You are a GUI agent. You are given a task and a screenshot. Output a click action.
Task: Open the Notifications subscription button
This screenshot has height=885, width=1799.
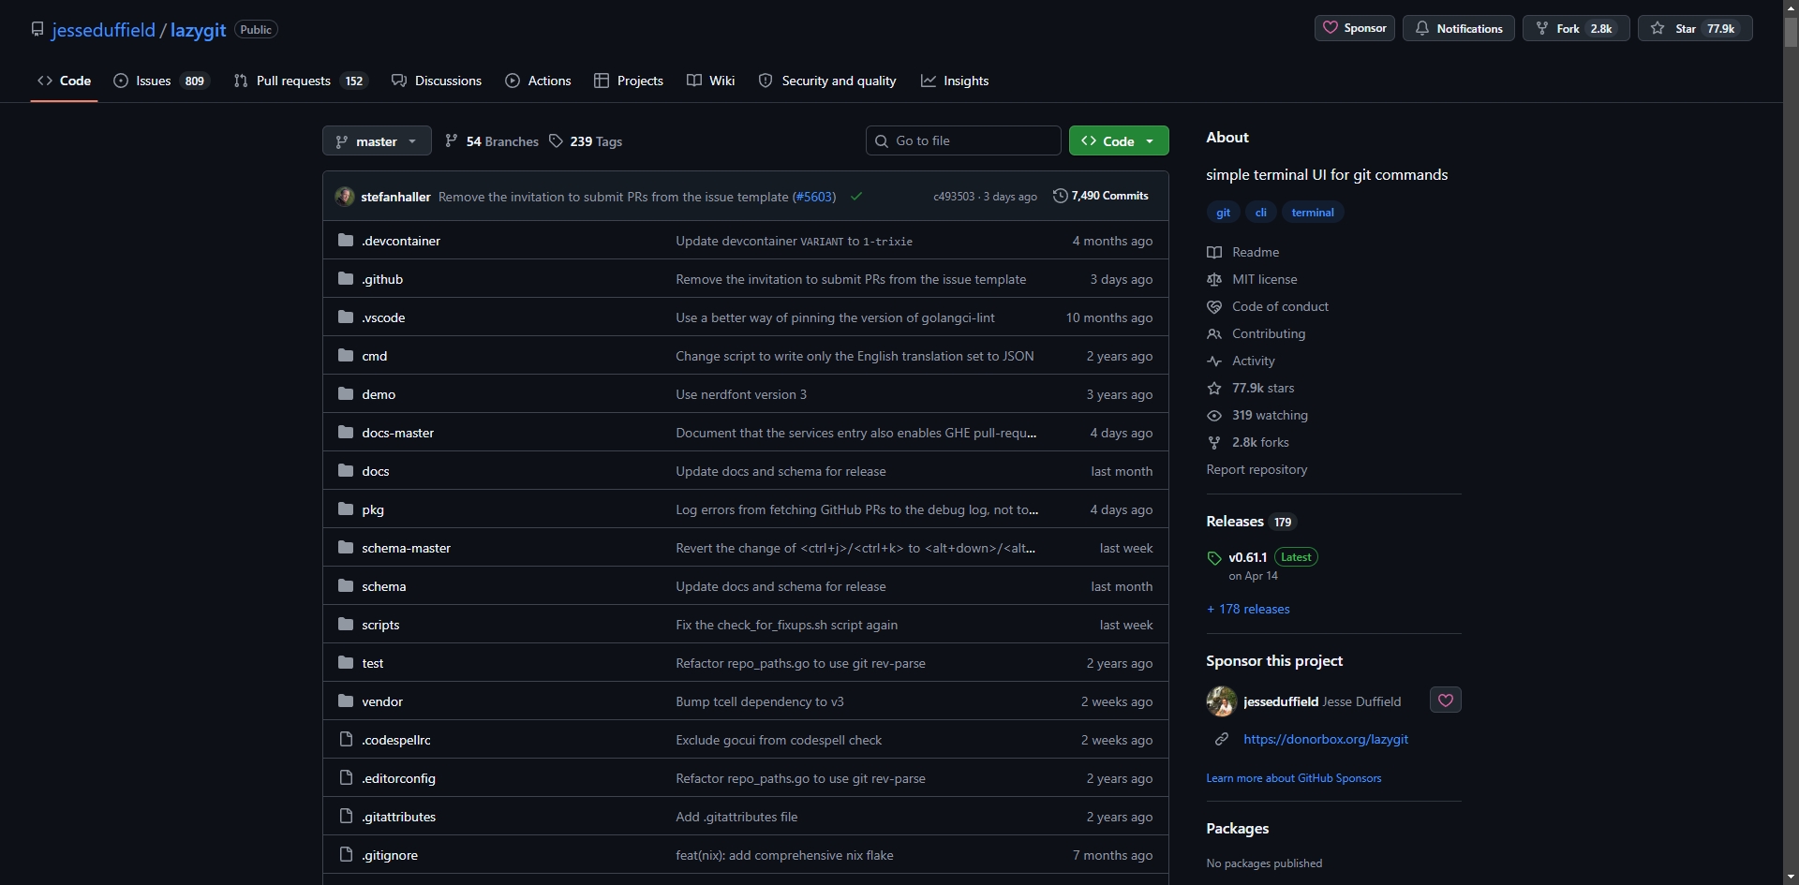point(1458,29)
